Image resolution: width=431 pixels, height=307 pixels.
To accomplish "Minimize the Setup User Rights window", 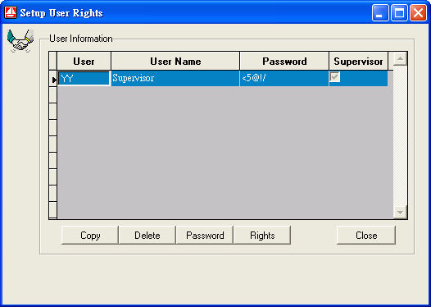I will pos(380,12).
